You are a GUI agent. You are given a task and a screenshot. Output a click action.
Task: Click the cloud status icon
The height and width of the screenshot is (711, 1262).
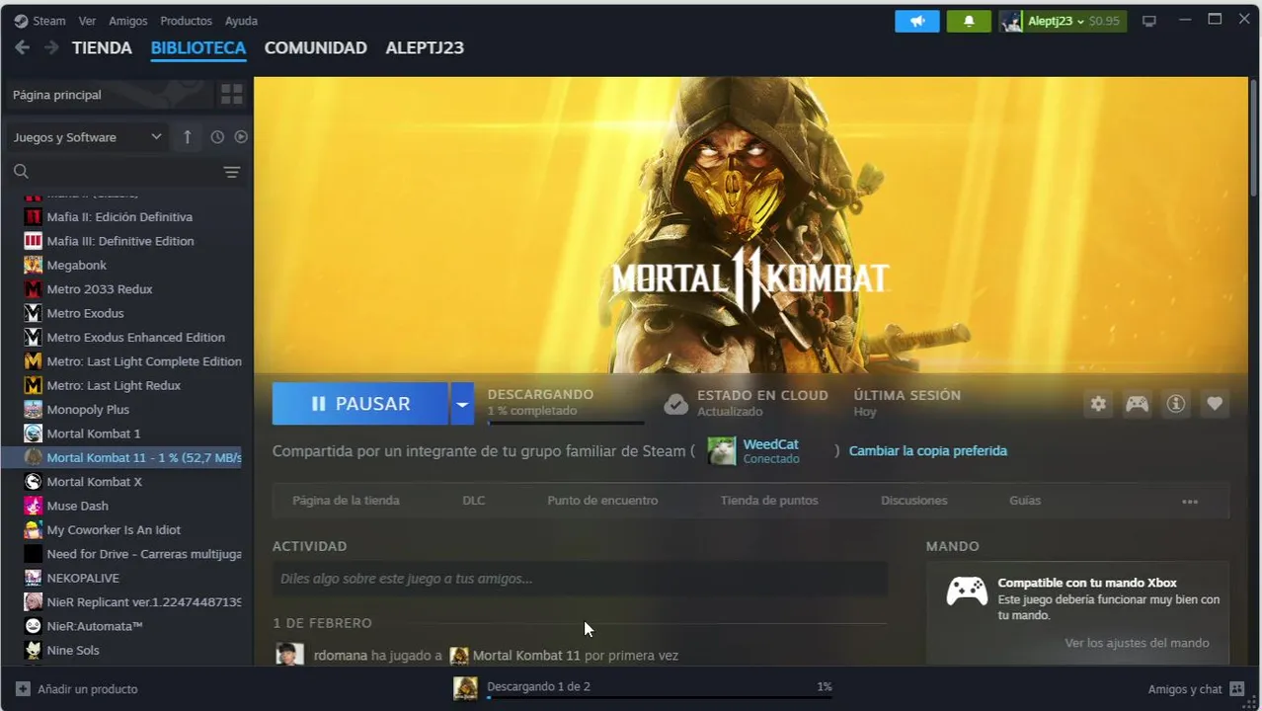(676, 403)
